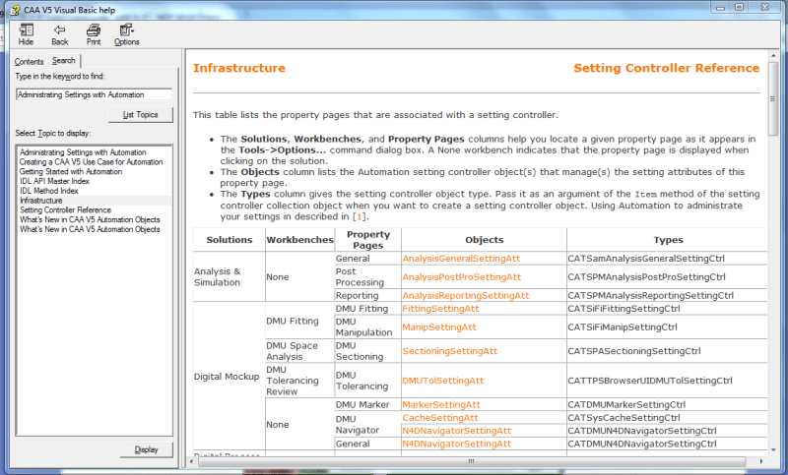
Task: Click the horizontal scrollbar left arrow
Action: [x=191, y=461]
